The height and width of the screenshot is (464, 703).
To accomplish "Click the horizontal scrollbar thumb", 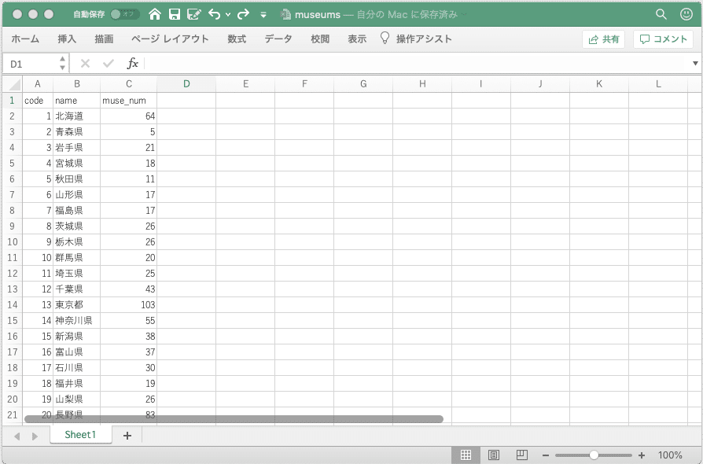I will coord(234,418).
